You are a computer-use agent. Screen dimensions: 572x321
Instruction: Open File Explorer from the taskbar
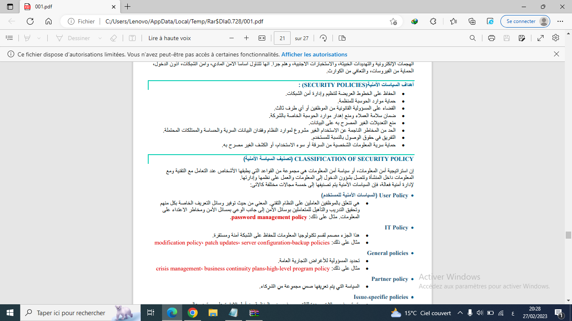(x=213, y=313)
